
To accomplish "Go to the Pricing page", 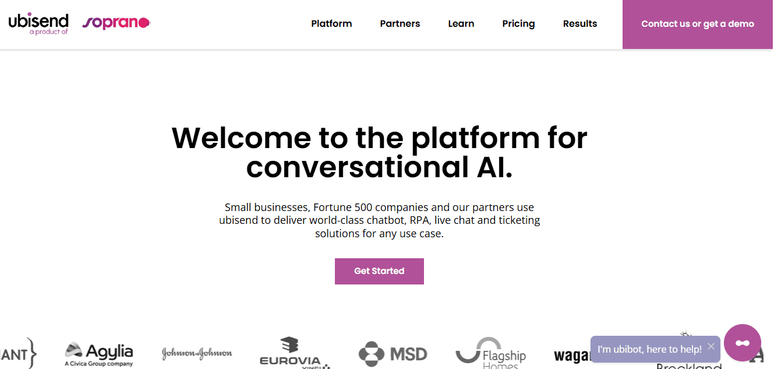I will tap(518, 24).
